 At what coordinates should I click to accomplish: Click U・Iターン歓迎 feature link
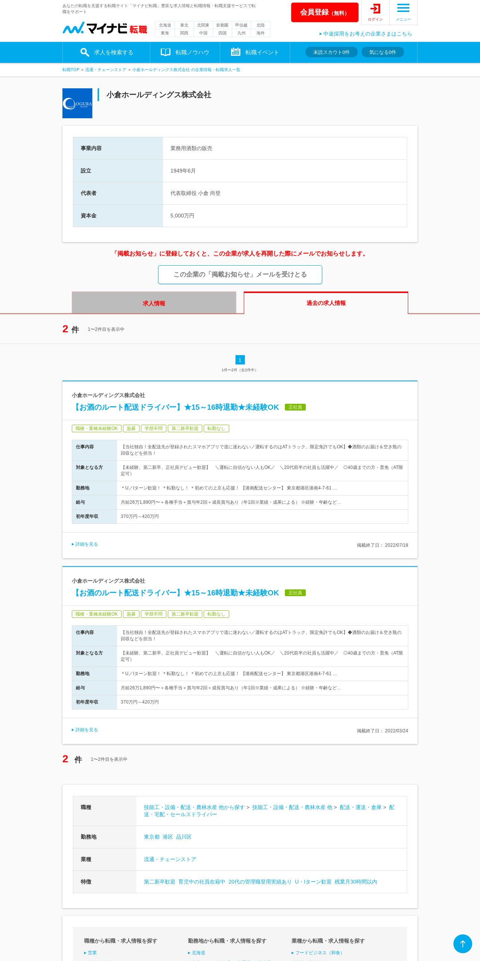(313, 882)
